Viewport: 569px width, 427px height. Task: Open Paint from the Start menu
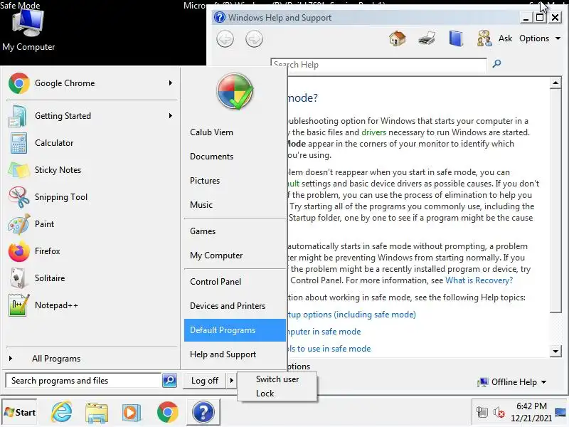(x=91, y=224)
